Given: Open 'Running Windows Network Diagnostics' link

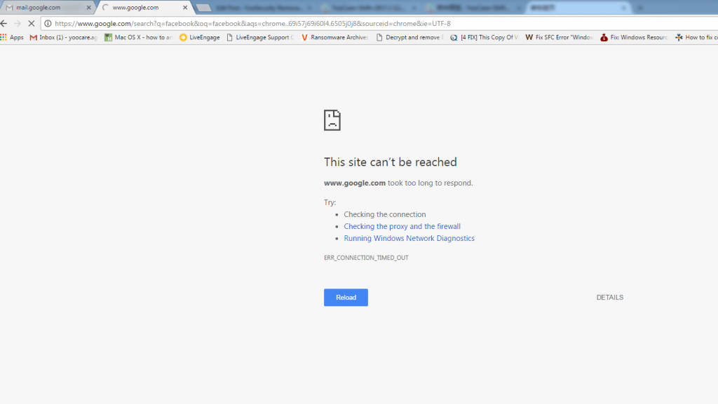Looking at the screenshot, I should coord(409,238).
